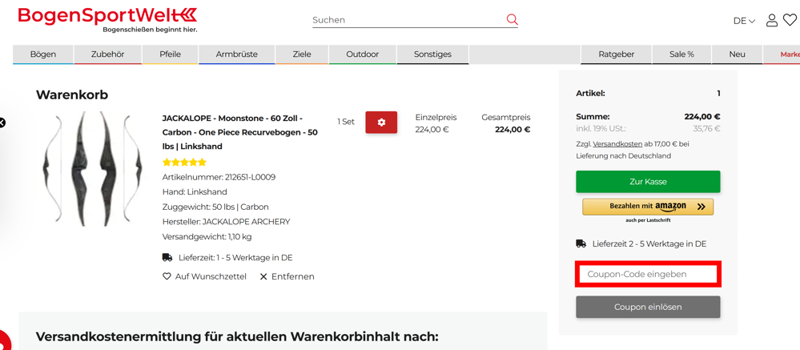Viewport: 800px width, 350px height.
Task: Click the X icon beside Entfernen
Action: click(x=263, y=276)
